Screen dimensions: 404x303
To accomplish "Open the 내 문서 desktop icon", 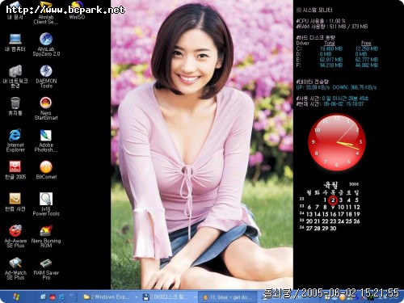I will pyautogui.click(x=15, y=11).
